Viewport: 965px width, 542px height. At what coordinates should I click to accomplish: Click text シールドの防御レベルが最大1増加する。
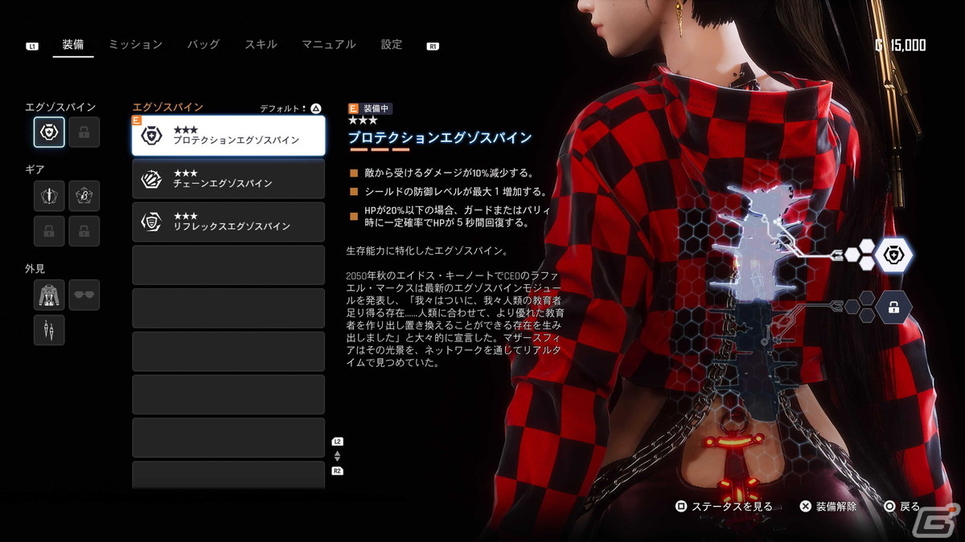[x=455, y=192]
